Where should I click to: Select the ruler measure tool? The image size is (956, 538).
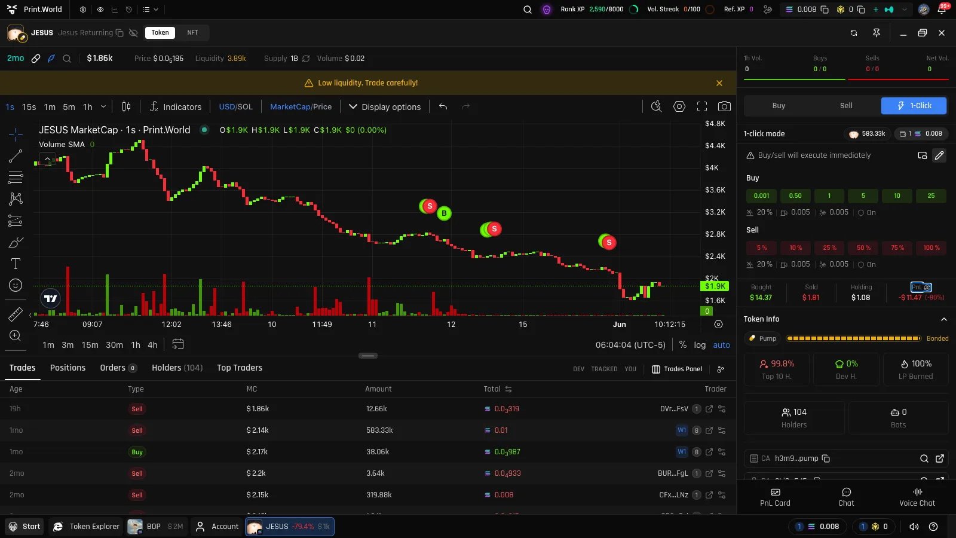[16, 314]
